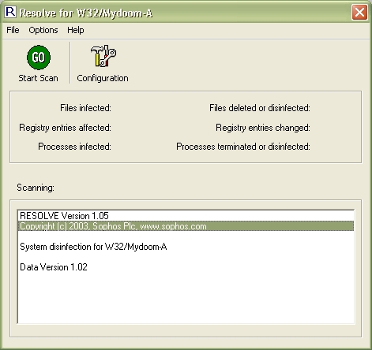Image resolution: width=372 pixels, height=350 pixels.
Task: Open the Configuration tools icon
Action: (103, 56)
